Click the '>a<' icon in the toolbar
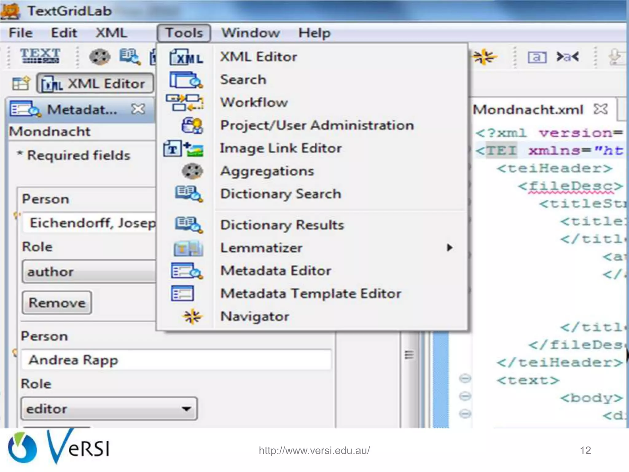 point(568,57)
